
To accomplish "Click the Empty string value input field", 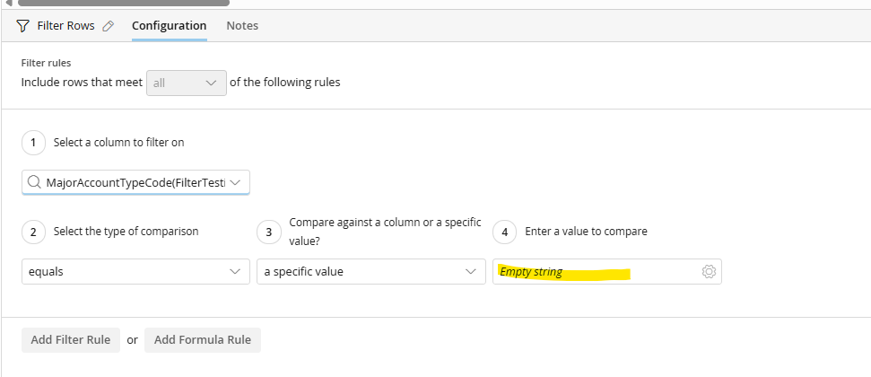I will (592, 272).
